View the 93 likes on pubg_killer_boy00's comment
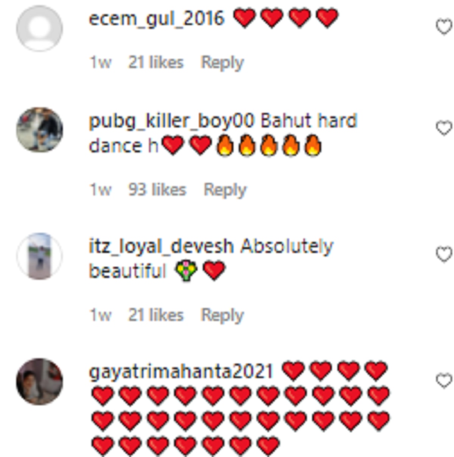The height and width of the screenshot is (457, 454). click(x=157, y=190)
